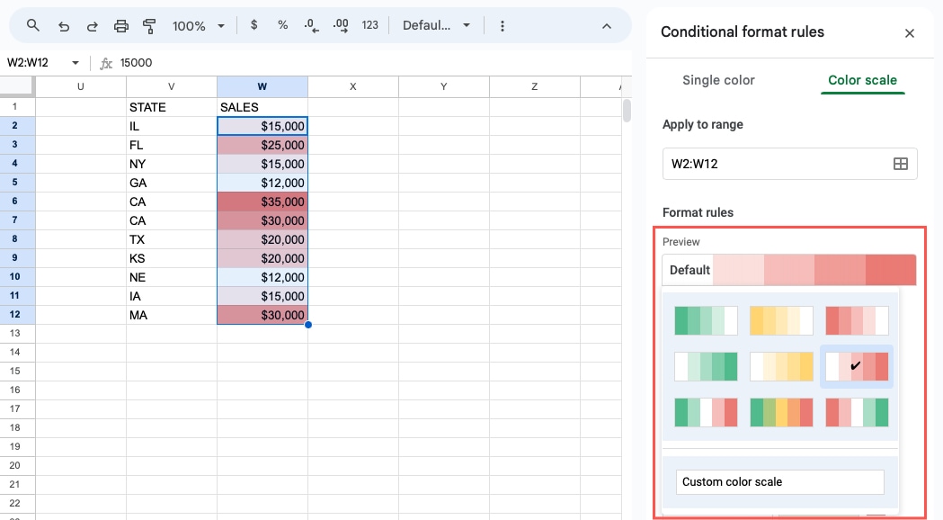Choose the yellow to white color scale
The width and height of the screenshot is (943, 520).
pyautogui.click(x=781, y=321)
